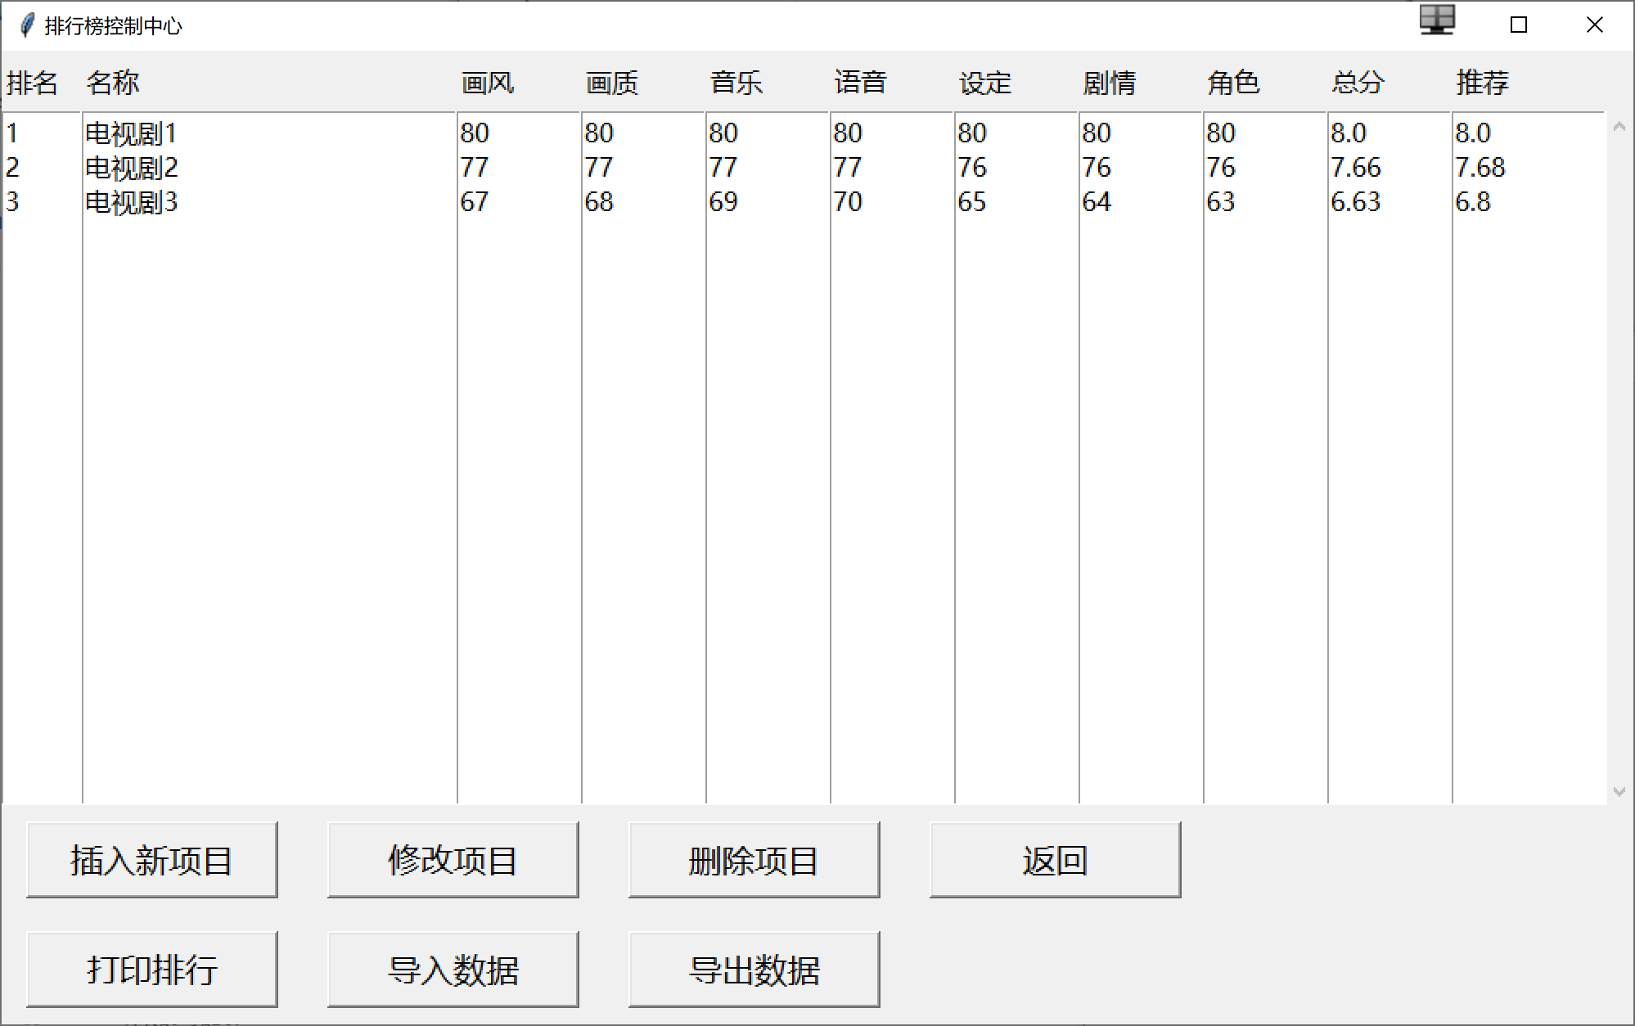Screen dimensions: 1635x1026
Task: Click the 返回 button
Action: pyautogui.click(x=1055, y=860)
